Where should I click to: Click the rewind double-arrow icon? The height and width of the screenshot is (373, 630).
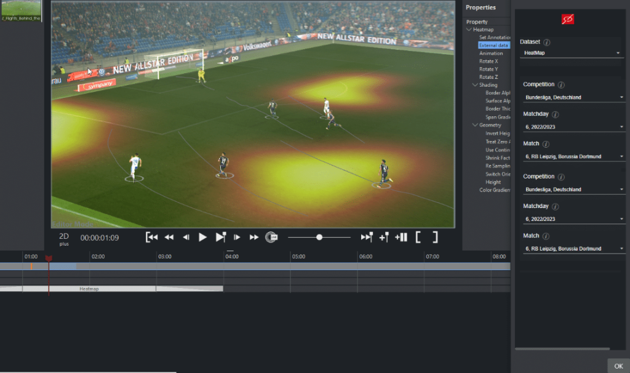point(169,237)
